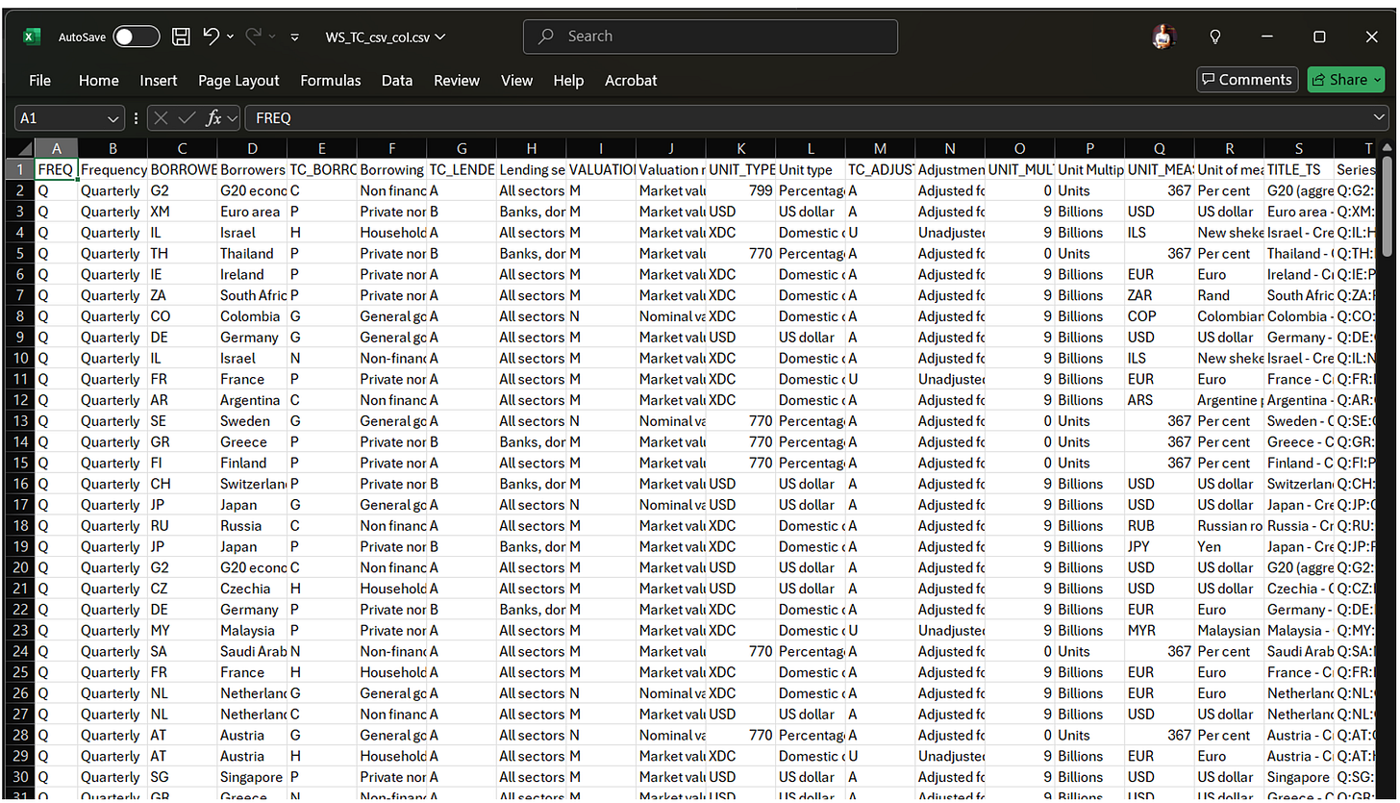Image resolution: width=1400 pixels, height=803 pixels.
Task: Open the Page Layout tab
Action: (238, 81)
